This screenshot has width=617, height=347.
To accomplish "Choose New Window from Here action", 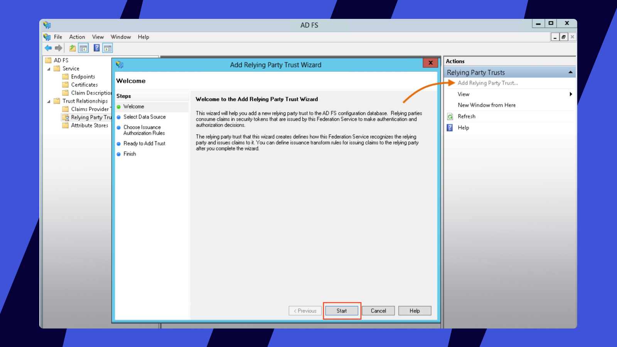I will pyautogui.click(x=487, y=105).
